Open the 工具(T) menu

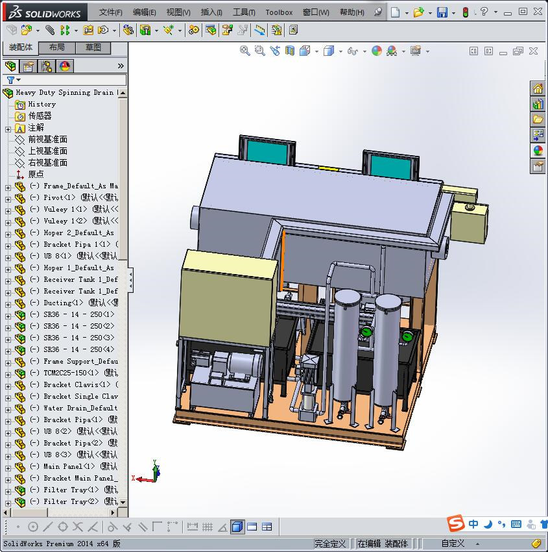[x=244, y=12]
